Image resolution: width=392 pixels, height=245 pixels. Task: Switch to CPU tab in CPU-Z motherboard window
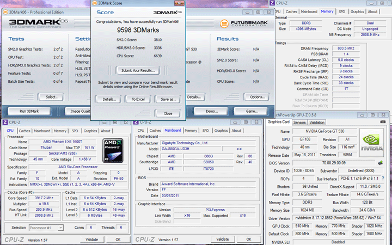click(141, 131)
